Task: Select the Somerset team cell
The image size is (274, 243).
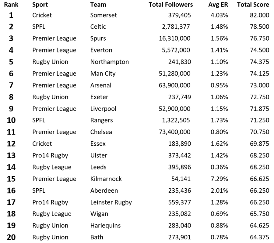Action: tap(104, 15)
